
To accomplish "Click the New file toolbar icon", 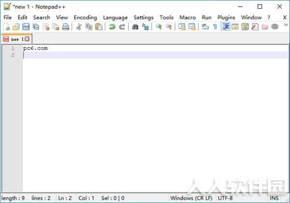I will coord(6,27).
